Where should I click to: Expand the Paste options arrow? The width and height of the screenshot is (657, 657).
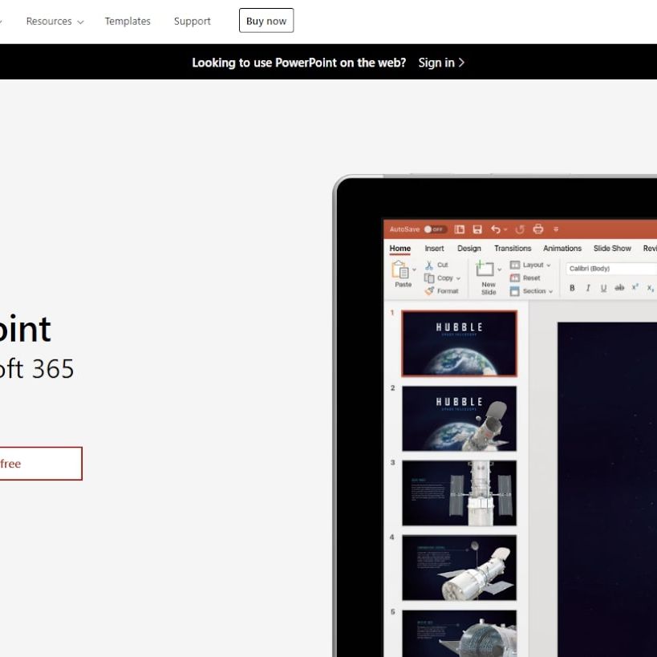(x=414, y=270)
